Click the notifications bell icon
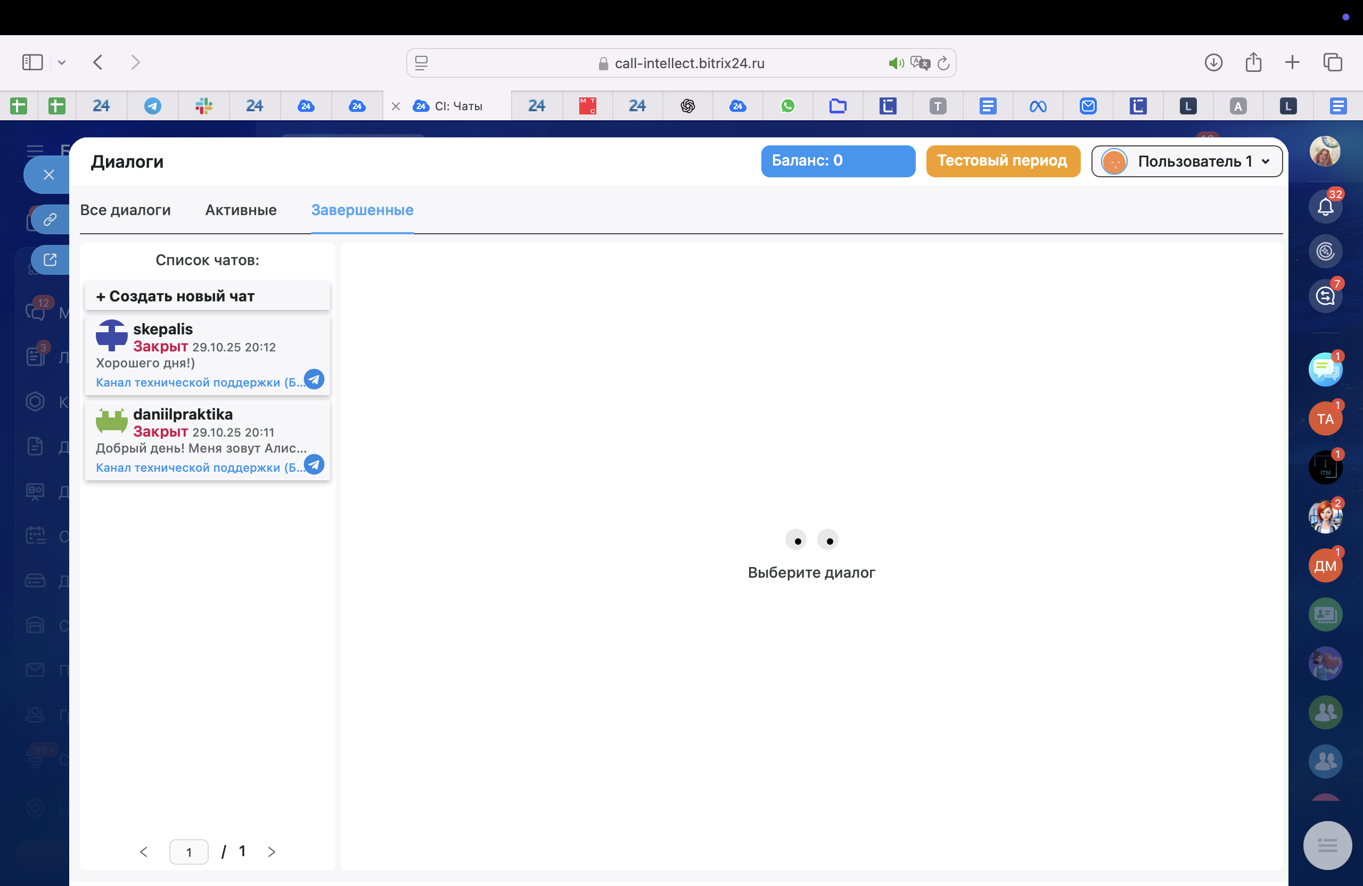The width and height of the screenshot is (1363, 886). click(x=1325, y=206)
